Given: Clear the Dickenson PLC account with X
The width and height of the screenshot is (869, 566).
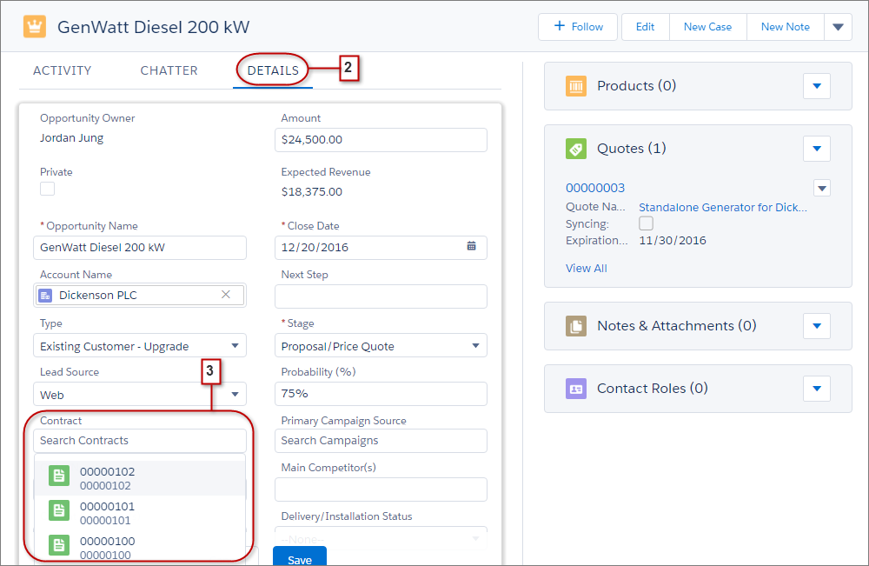Looking at the screenshot, I should [x=226, y=295].
